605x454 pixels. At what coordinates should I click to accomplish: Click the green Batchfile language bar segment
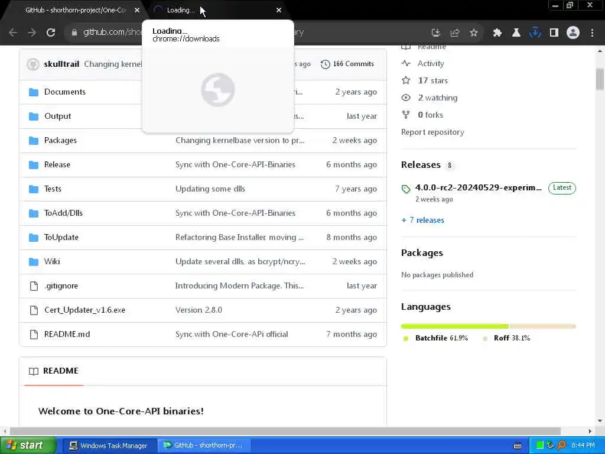coord(455,326)
